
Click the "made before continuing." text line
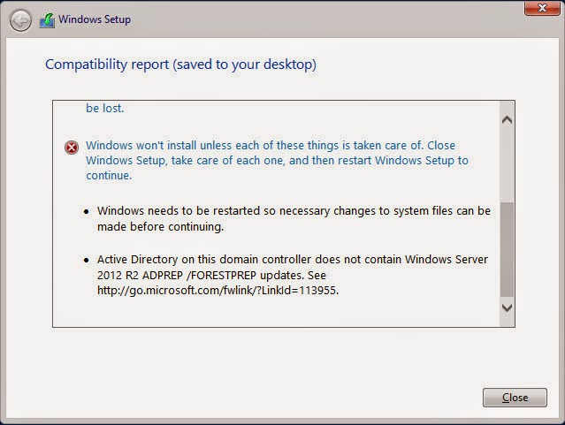pyautogui.click(x=160, y=227)
